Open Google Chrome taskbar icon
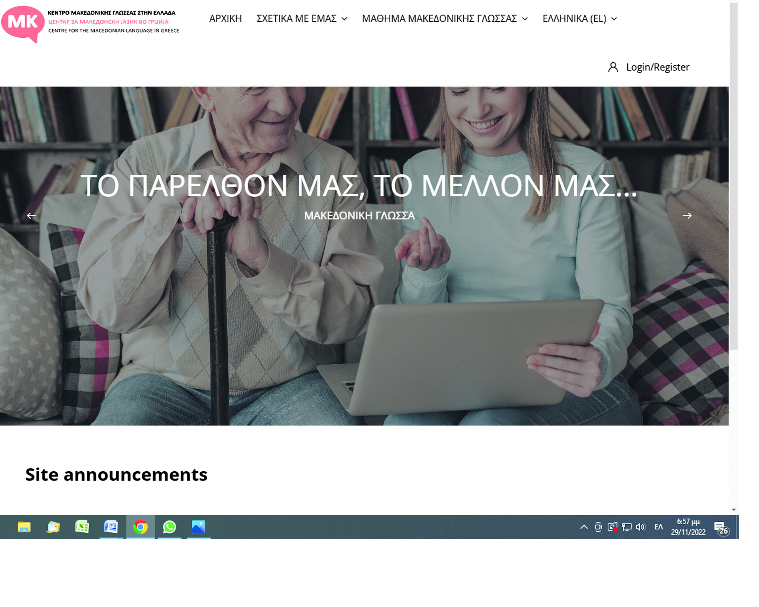 (x=140, y=527)
